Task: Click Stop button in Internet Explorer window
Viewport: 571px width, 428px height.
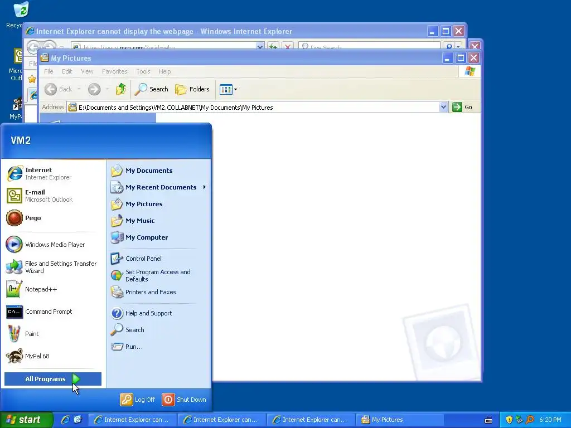Action: pyautogui.click(x=288, y=46)
